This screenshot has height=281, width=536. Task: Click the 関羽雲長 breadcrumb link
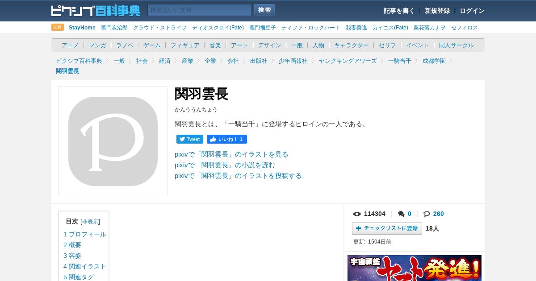(67, 71)
